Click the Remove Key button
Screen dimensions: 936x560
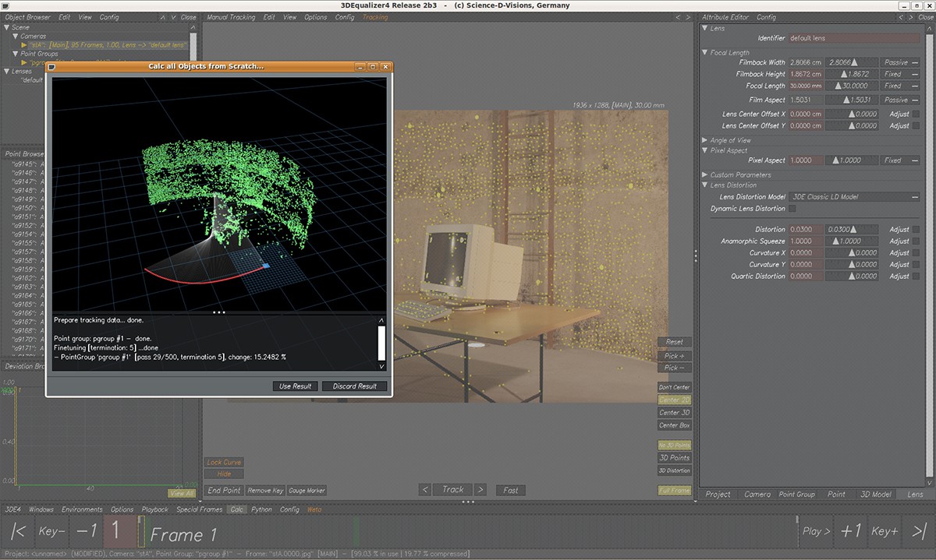(x=265, y=491)
